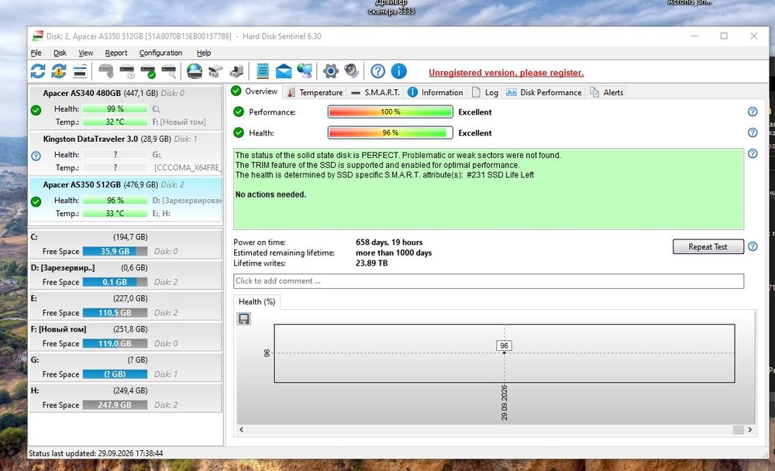
Task: Click the floppy save icon in health chart
Action: click(x=243, y=319)
